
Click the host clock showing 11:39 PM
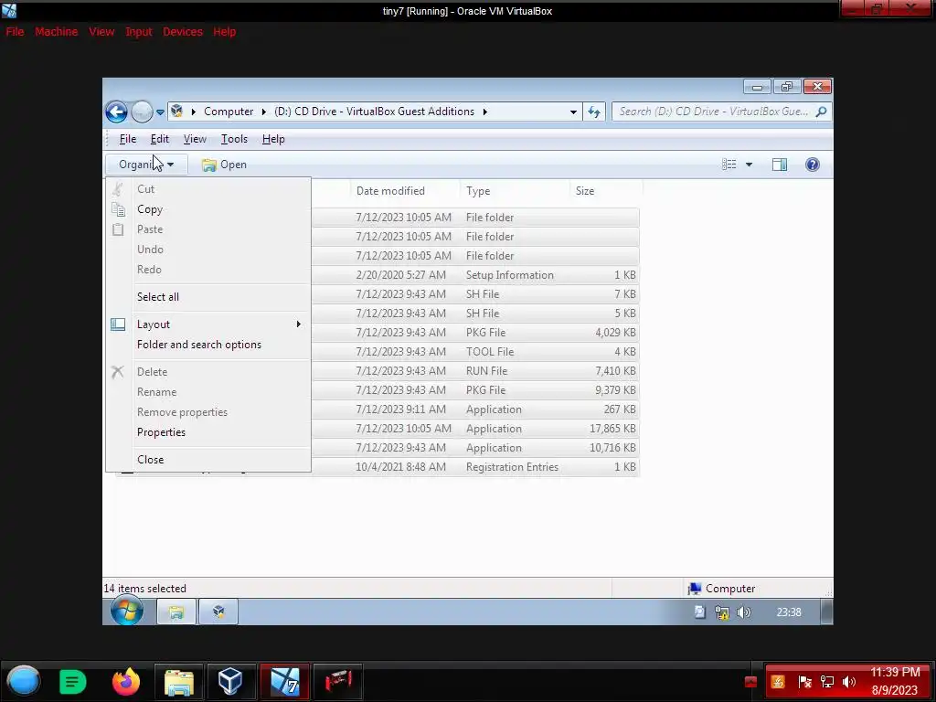[895, 681]
